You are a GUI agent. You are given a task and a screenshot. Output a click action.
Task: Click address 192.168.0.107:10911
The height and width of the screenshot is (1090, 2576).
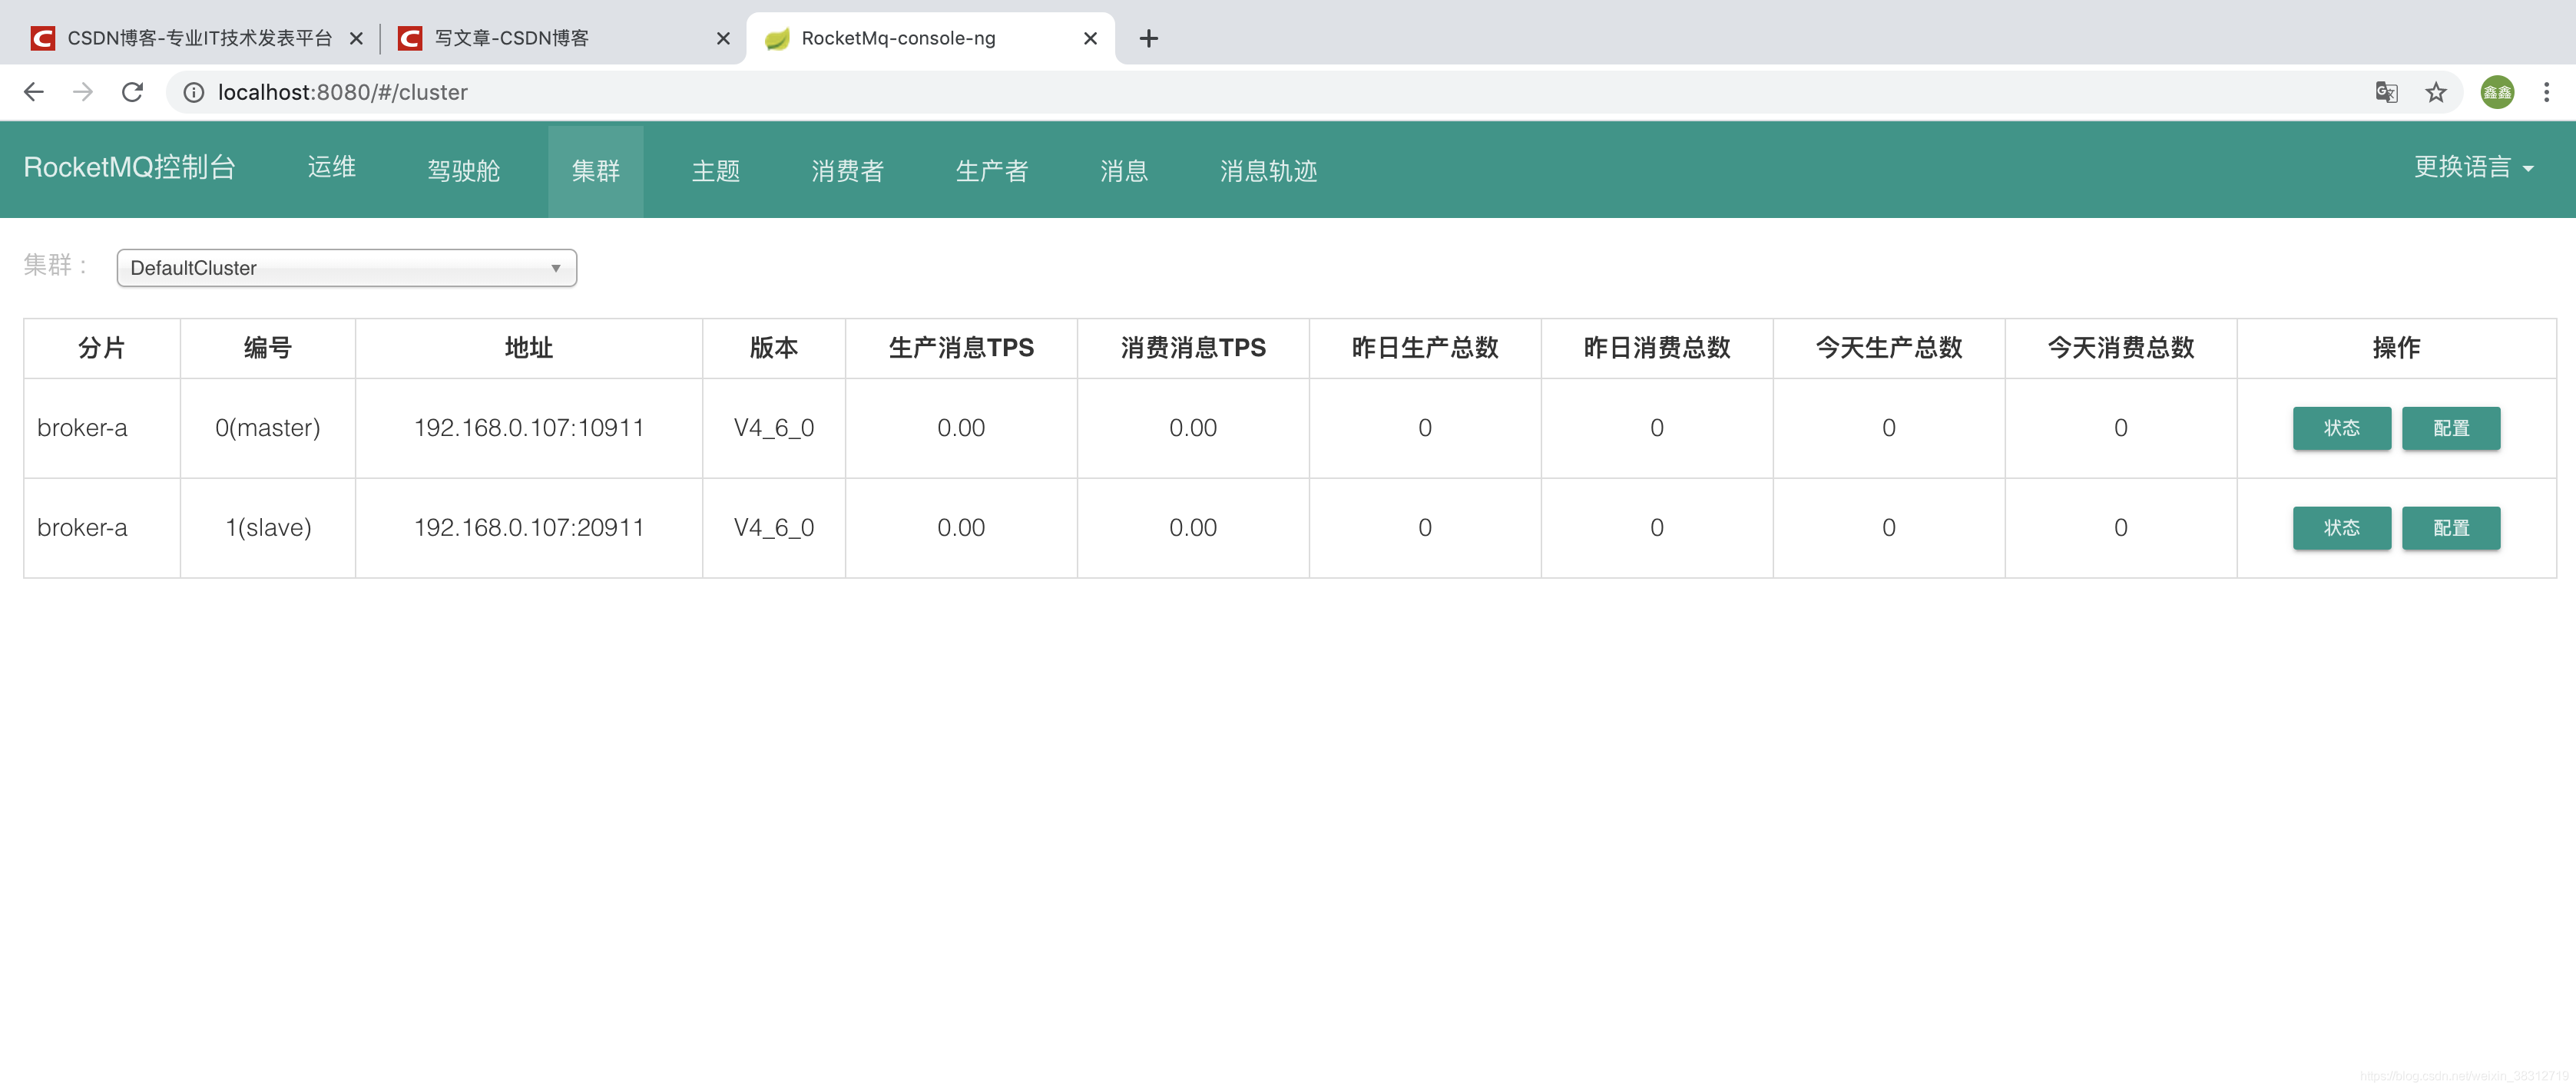529,428
